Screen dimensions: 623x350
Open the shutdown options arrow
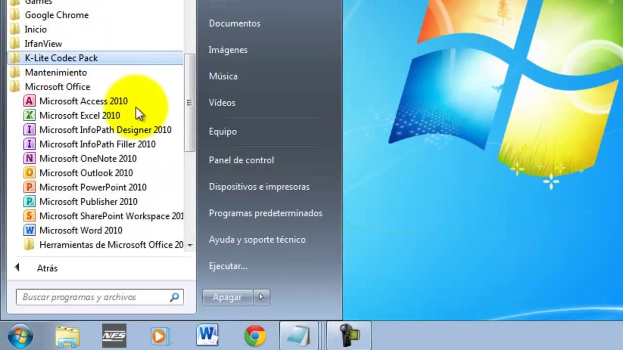[261, 297]
